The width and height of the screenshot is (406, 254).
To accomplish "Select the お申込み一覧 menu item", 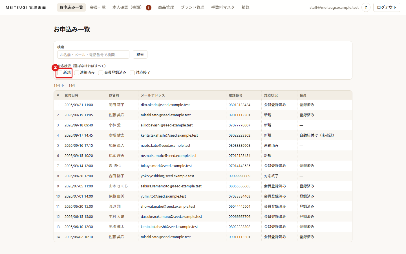I will click(71, 7).
